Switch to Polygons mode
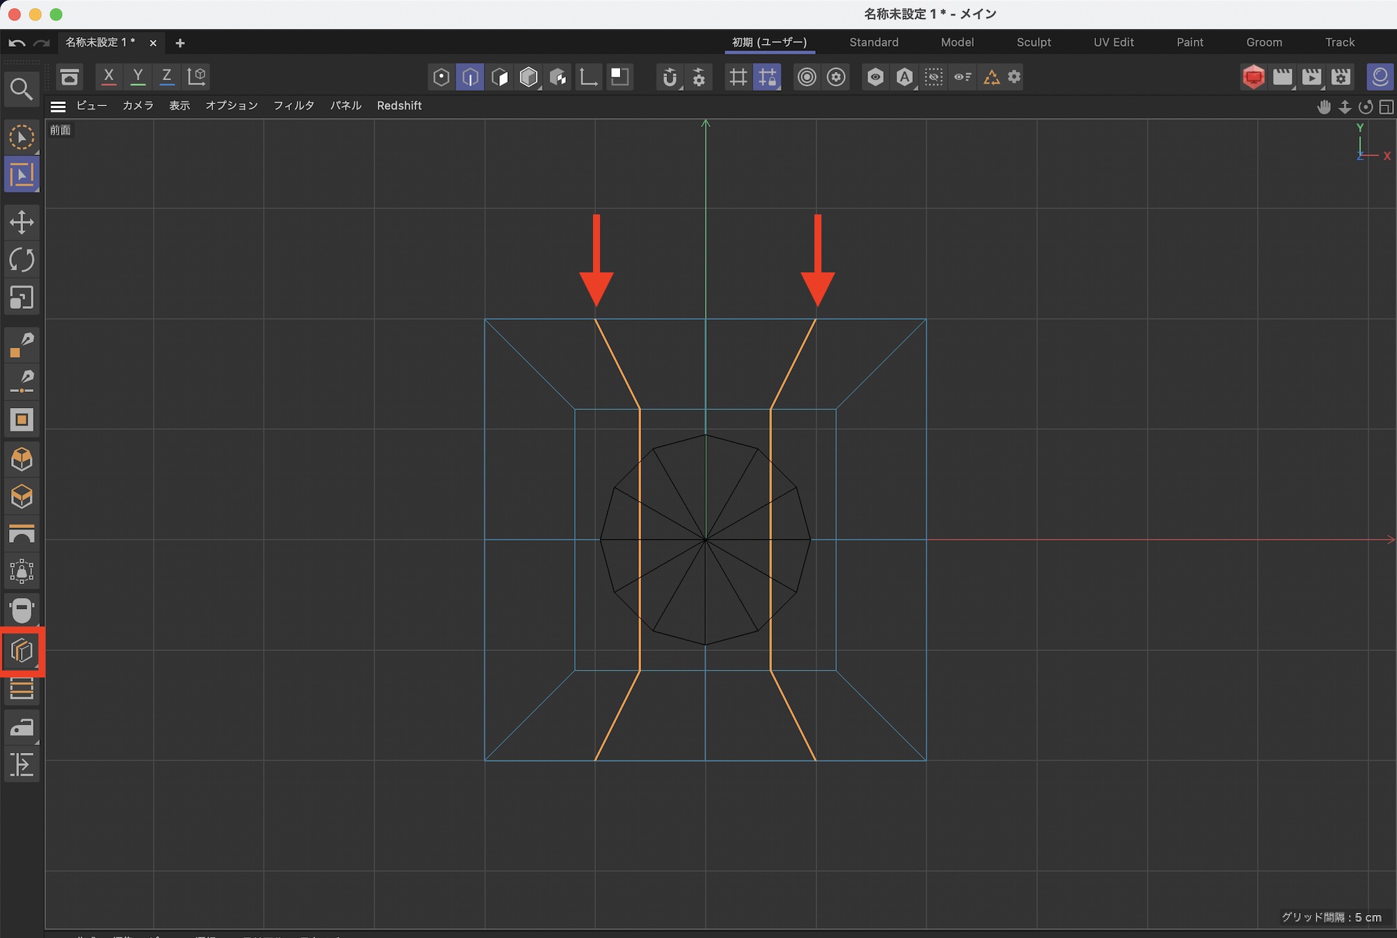This screenshot has height=938, width=1397. [499, 77]
